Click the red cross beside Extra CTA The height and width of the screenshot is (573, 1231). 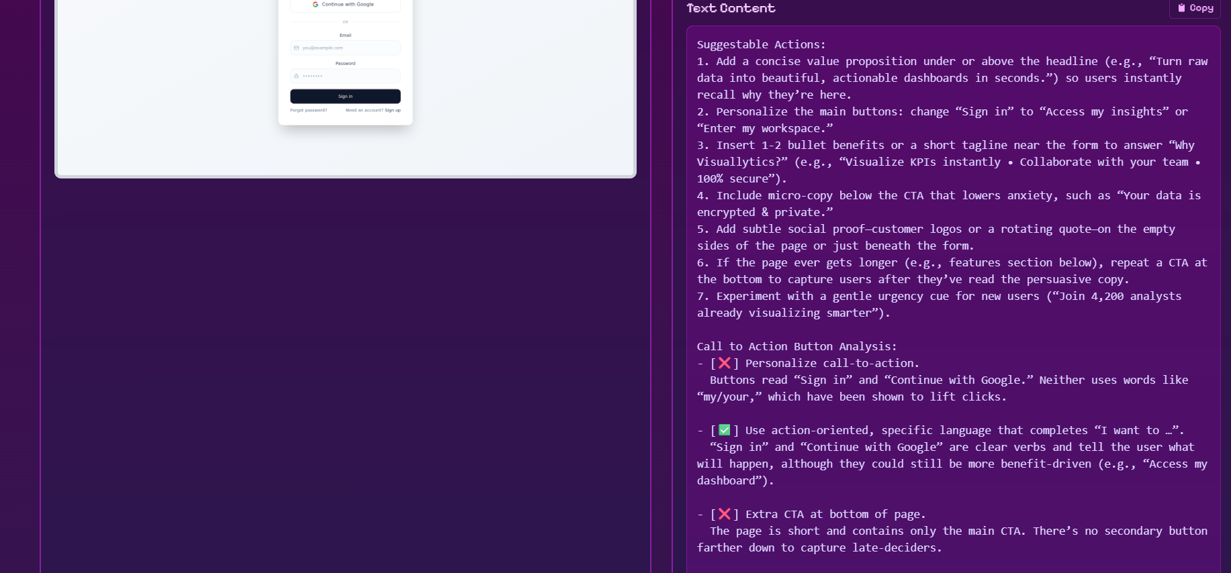(725, 514)
